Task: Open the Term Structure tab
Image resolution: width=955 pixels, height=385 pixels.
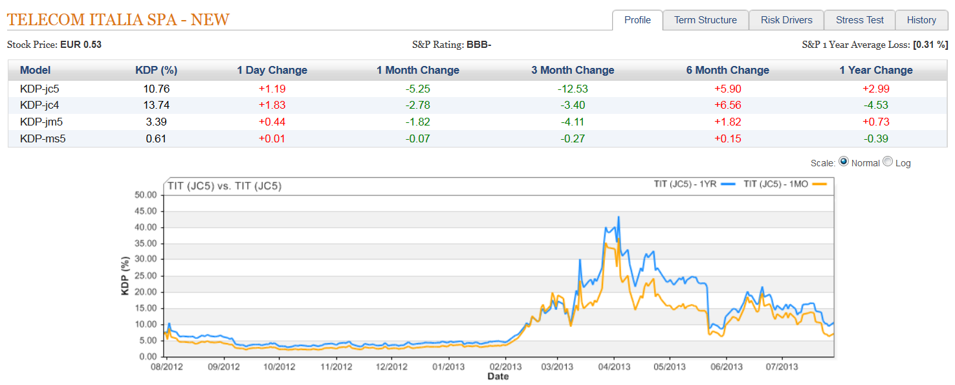Action: [705, 20]
